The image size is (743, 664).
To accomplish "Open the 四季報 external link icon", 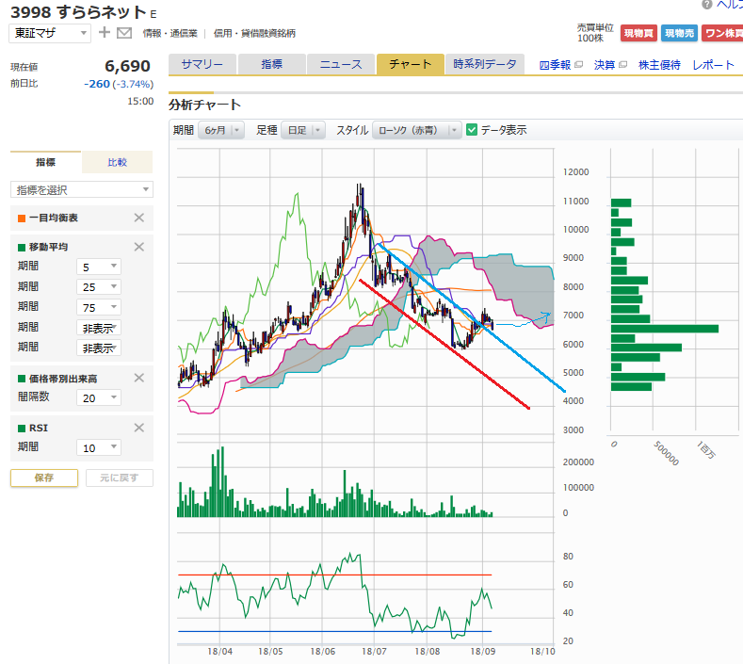I will pyautogui.click(x=578, y=65).
